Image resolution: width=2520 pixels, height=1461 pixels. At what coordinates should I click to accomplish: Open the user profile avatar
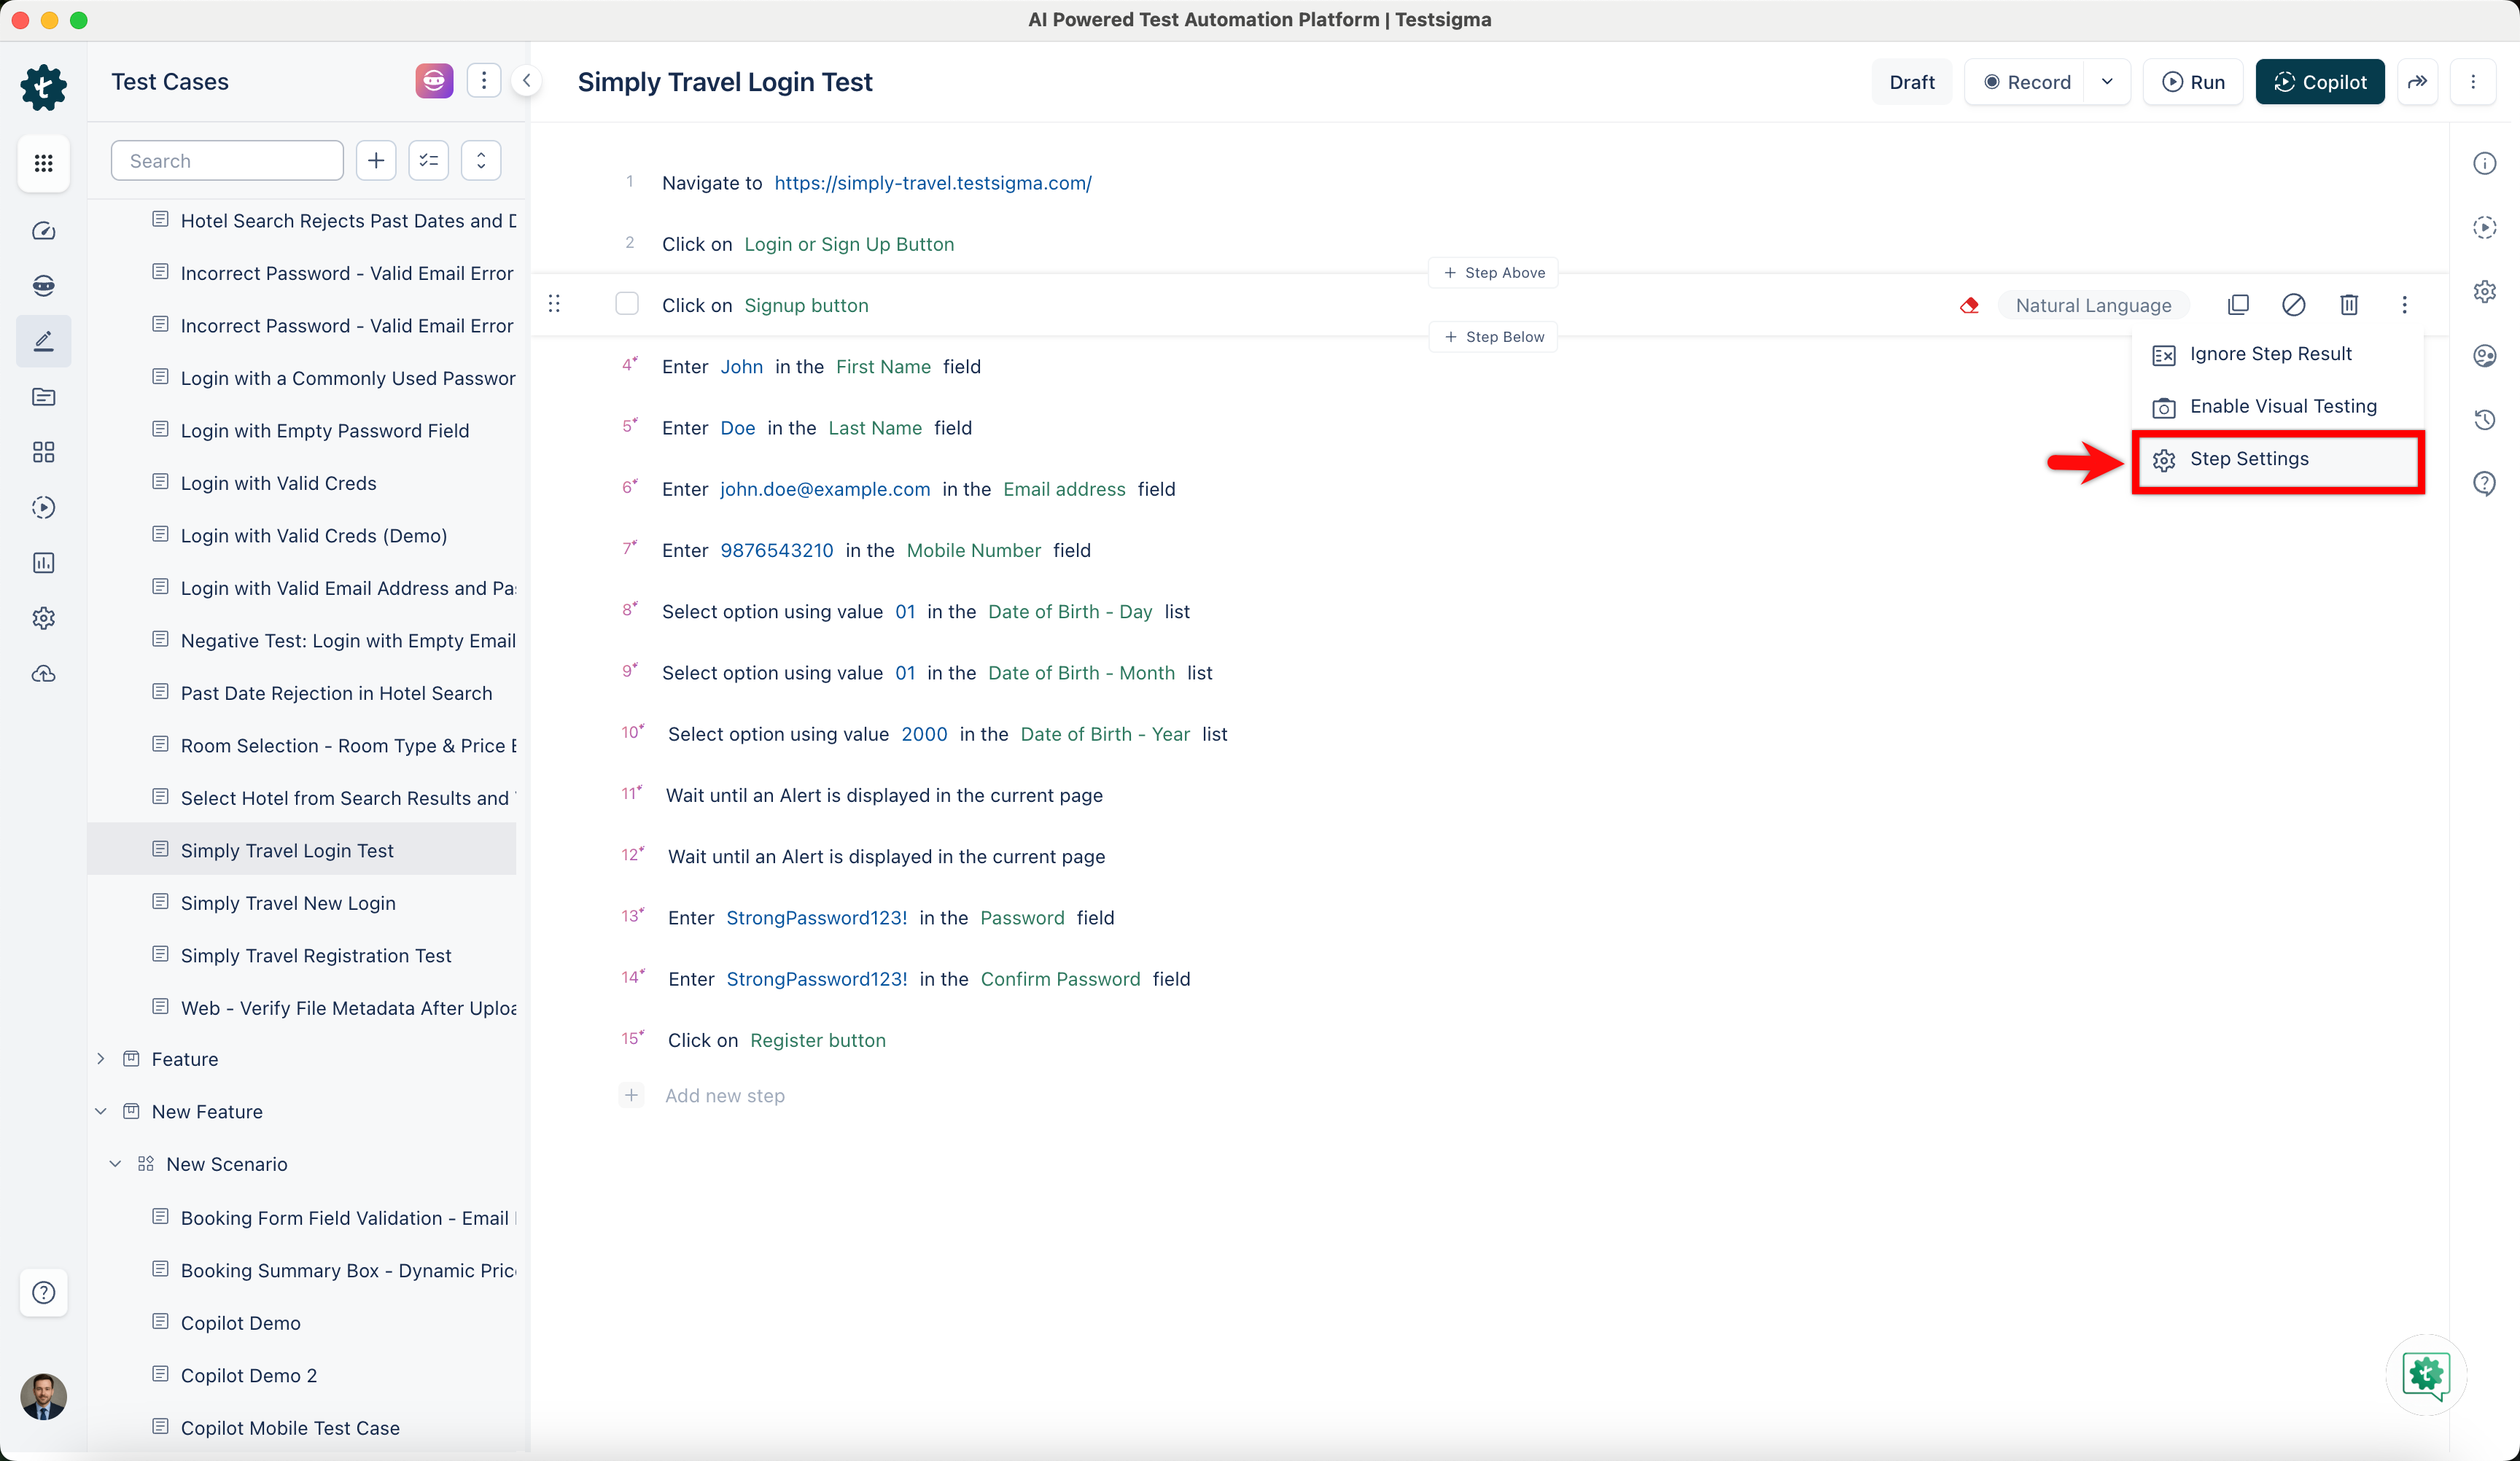tap(43, 1396)
